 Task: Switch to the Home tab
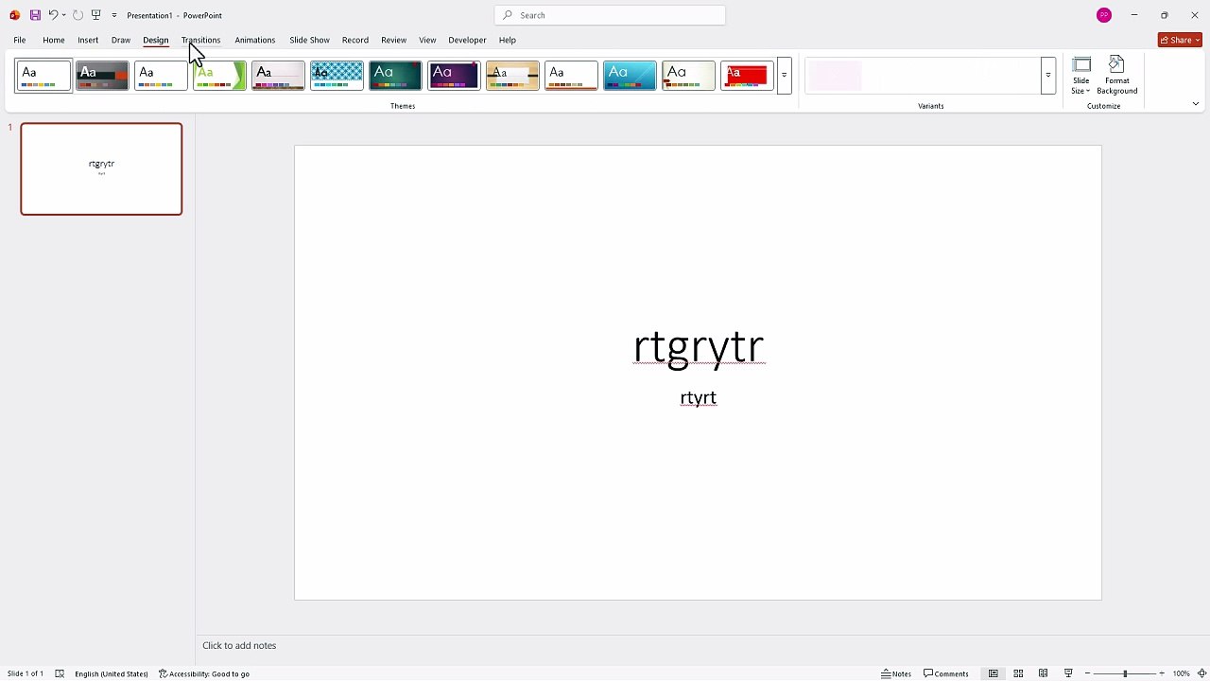point(53,40)
